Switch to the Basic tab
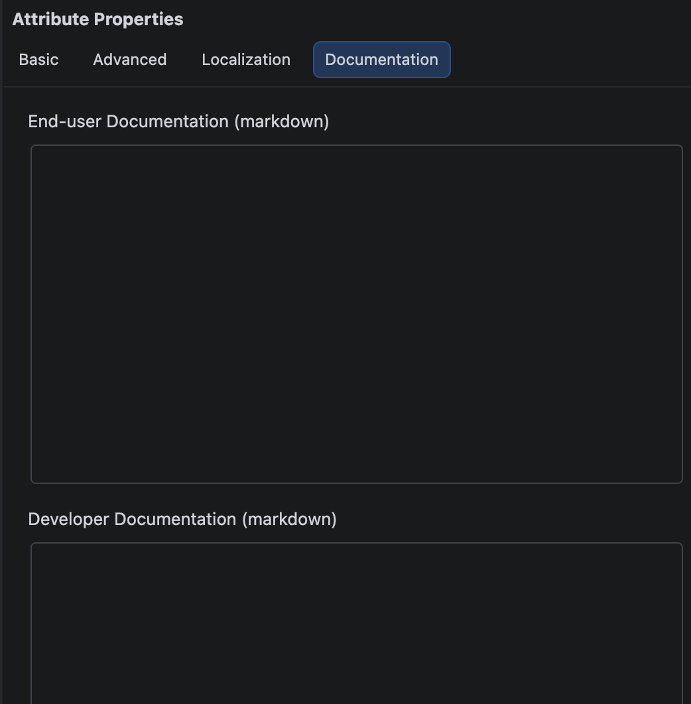 point(38,60)
